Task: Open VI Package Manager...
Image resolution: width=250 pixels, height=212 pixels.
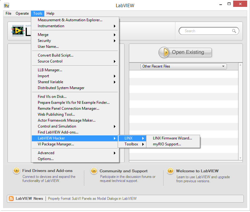Action: 75,144
